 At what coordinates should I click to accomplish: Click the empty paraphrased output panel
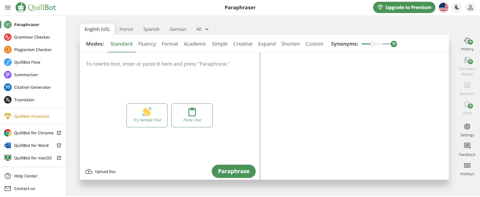(x=355, y=116)
